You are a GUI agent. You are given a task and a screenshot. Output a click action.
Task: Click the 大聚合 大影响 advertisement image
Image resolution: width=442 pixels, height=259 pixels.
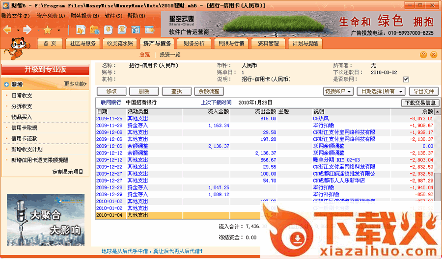(46, 220)
